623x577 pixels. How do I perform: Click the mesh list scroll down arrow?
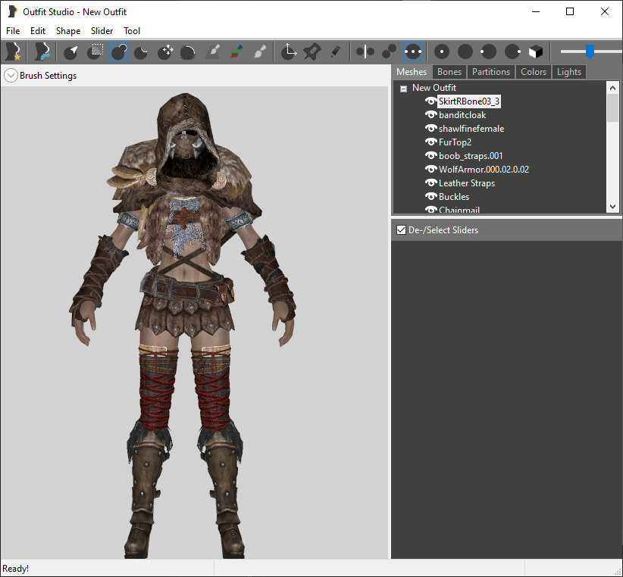pyautogui.click(x=612, y=207)
